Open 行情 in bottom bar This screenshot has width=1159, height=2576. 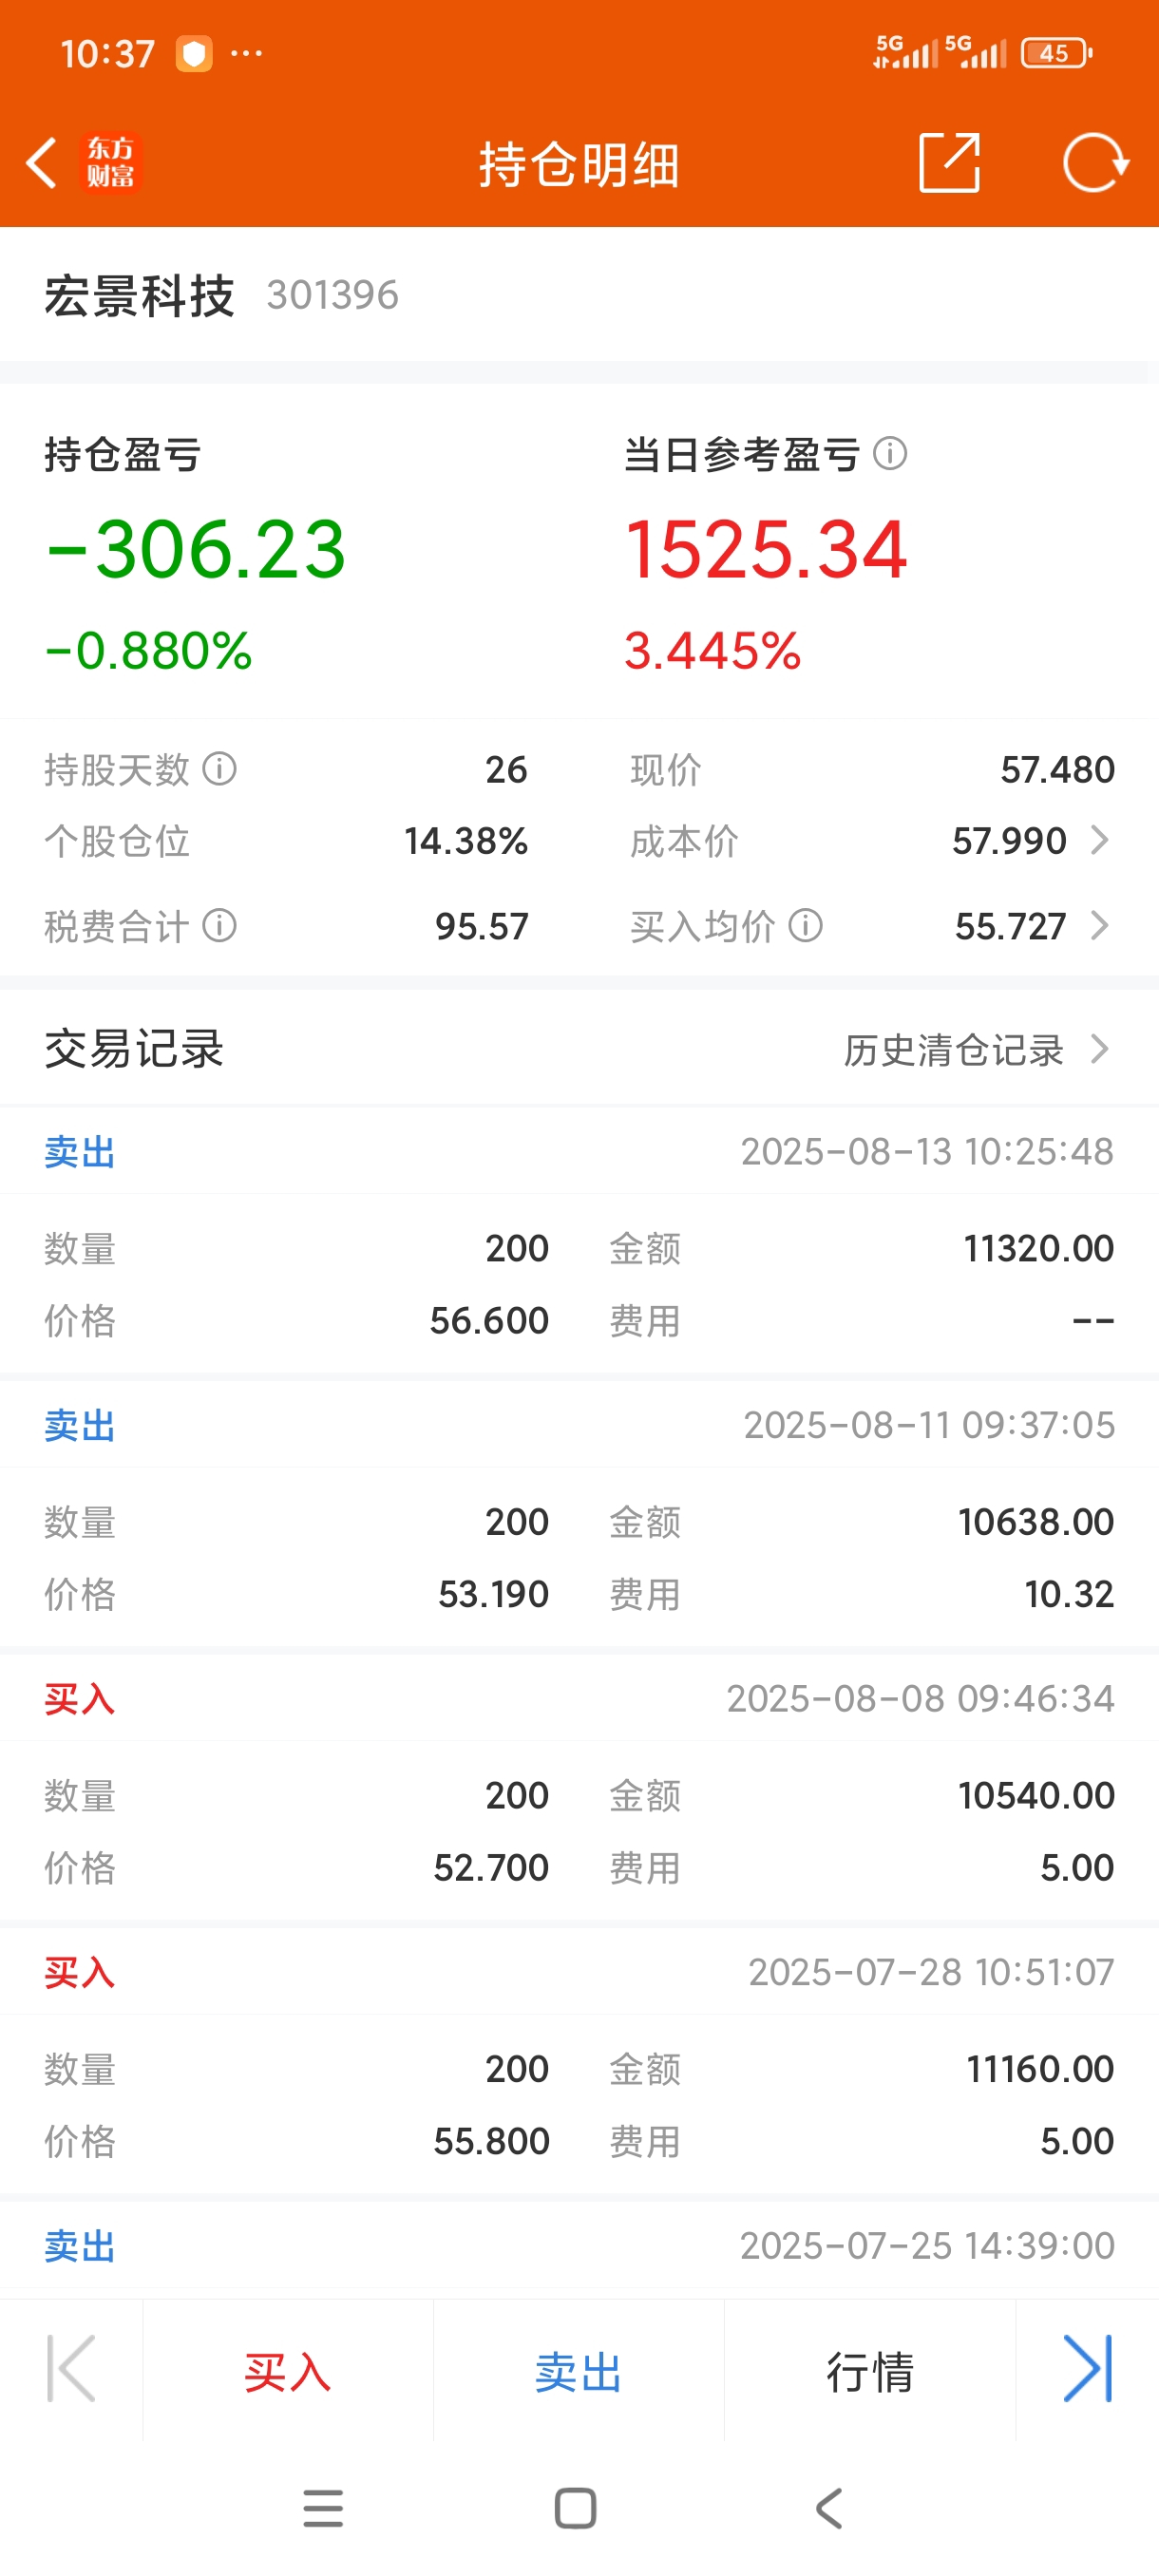click(x=870, y=2372)
